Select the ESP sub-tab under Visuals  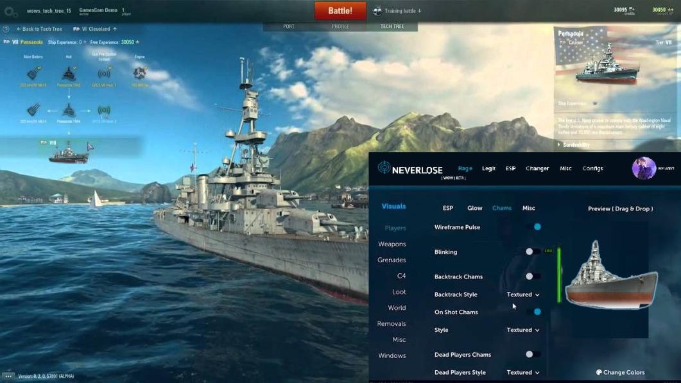point(448,209)
